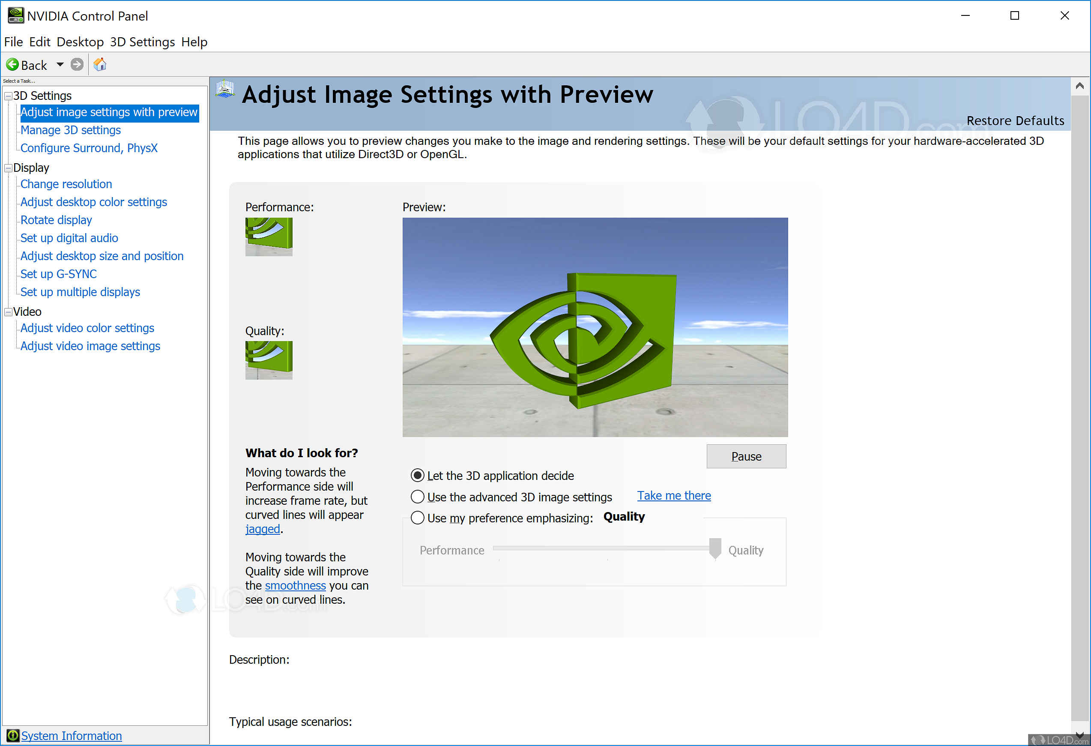Image resolution: width=1091 pixels, height=746 pixels.
Task: Click the Forward arrow icon in toolbar
Action: [x=77, y=64]
